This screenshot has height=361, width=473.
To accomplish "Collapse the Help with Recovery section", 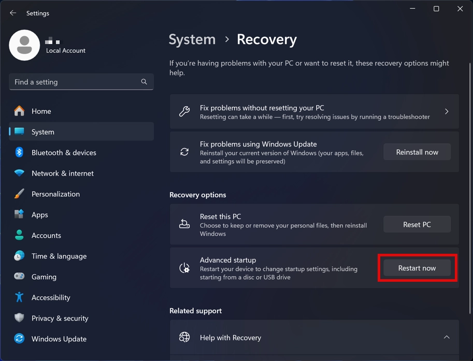I will (447, 337).
